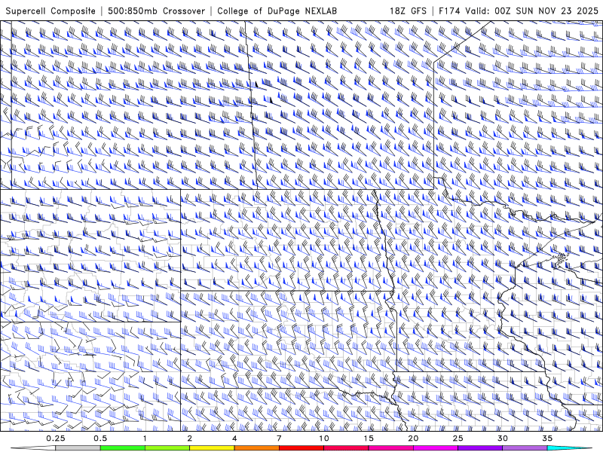Select the crimson legend swatch between 10 and 15
The width and height of the screenshot is (603, 452).
pos(346,448)
